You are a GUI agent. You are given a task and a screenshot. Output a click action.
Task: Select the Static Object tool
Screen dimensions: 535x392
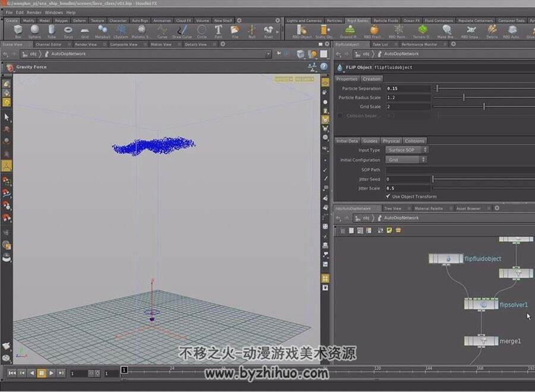[323, 31]
